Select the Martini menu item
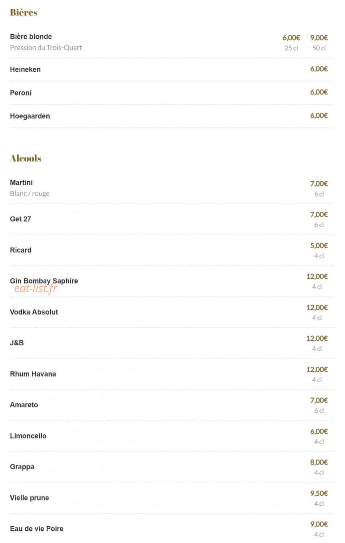345x543 pixels. coord(21,182)
